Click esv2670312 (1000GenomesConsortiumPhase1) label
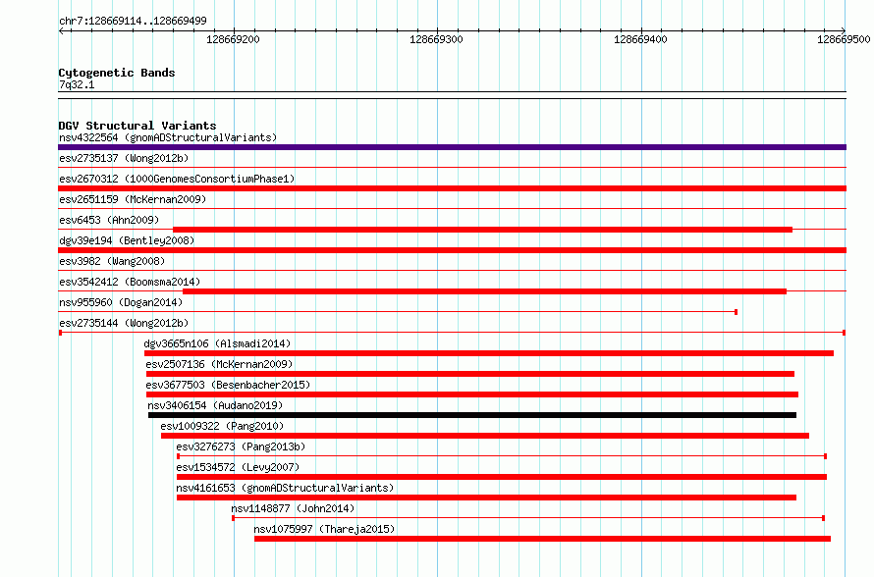 [177, 179]
